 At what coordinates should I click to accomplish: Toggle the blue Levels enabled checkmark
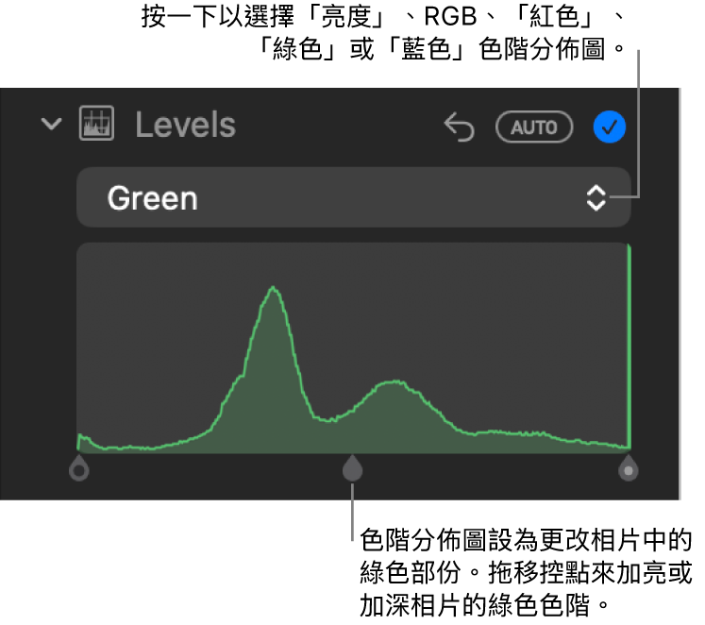[x=610, y=127]
